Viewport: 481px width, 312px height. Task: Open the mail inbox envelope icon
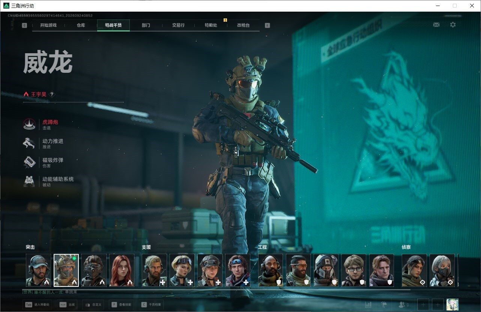436,25
